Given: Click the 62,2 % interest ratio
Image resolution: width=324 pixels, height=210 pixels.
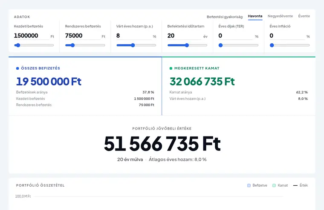Looking at the screenshot, I should click(x=302, y=92).
